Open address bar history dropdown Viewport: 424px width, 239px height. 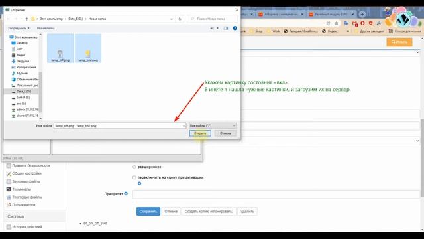[x=172, y=19]
